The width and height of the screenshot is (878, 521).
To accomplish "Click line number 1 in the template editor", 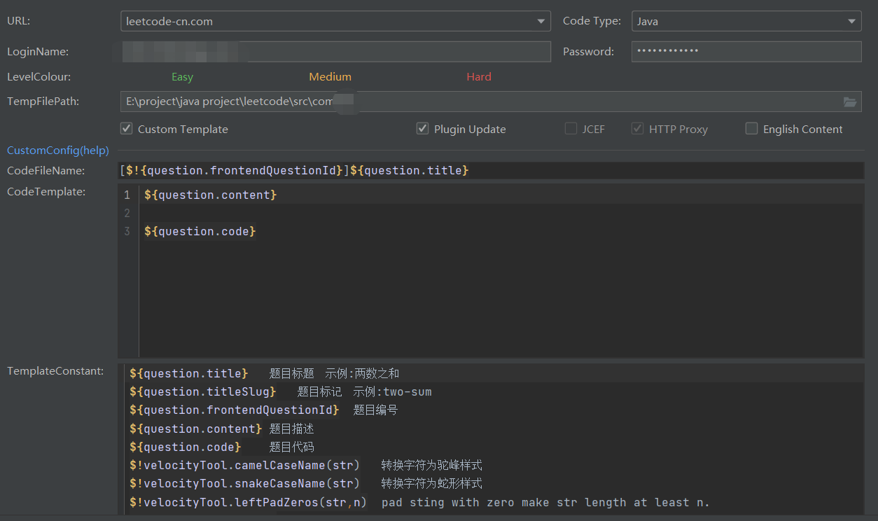I will [127, 195].
